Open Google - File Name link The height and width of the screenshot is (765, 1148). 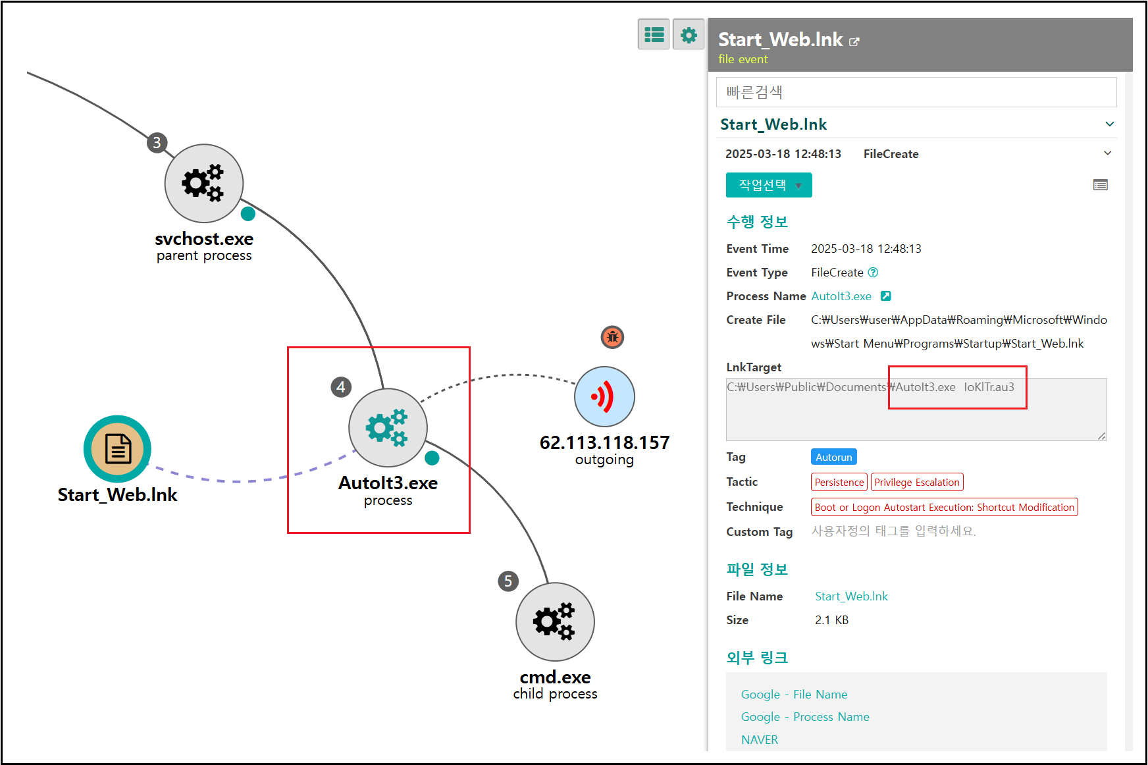794,695
